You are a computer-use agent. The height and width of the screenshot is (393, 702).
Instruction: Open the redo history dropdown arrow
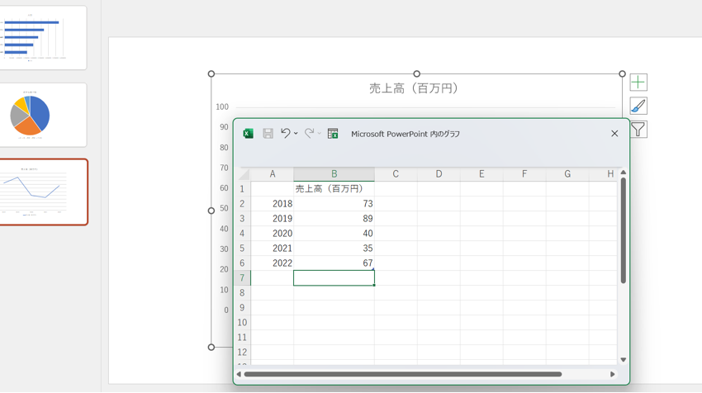click(320, 134)
